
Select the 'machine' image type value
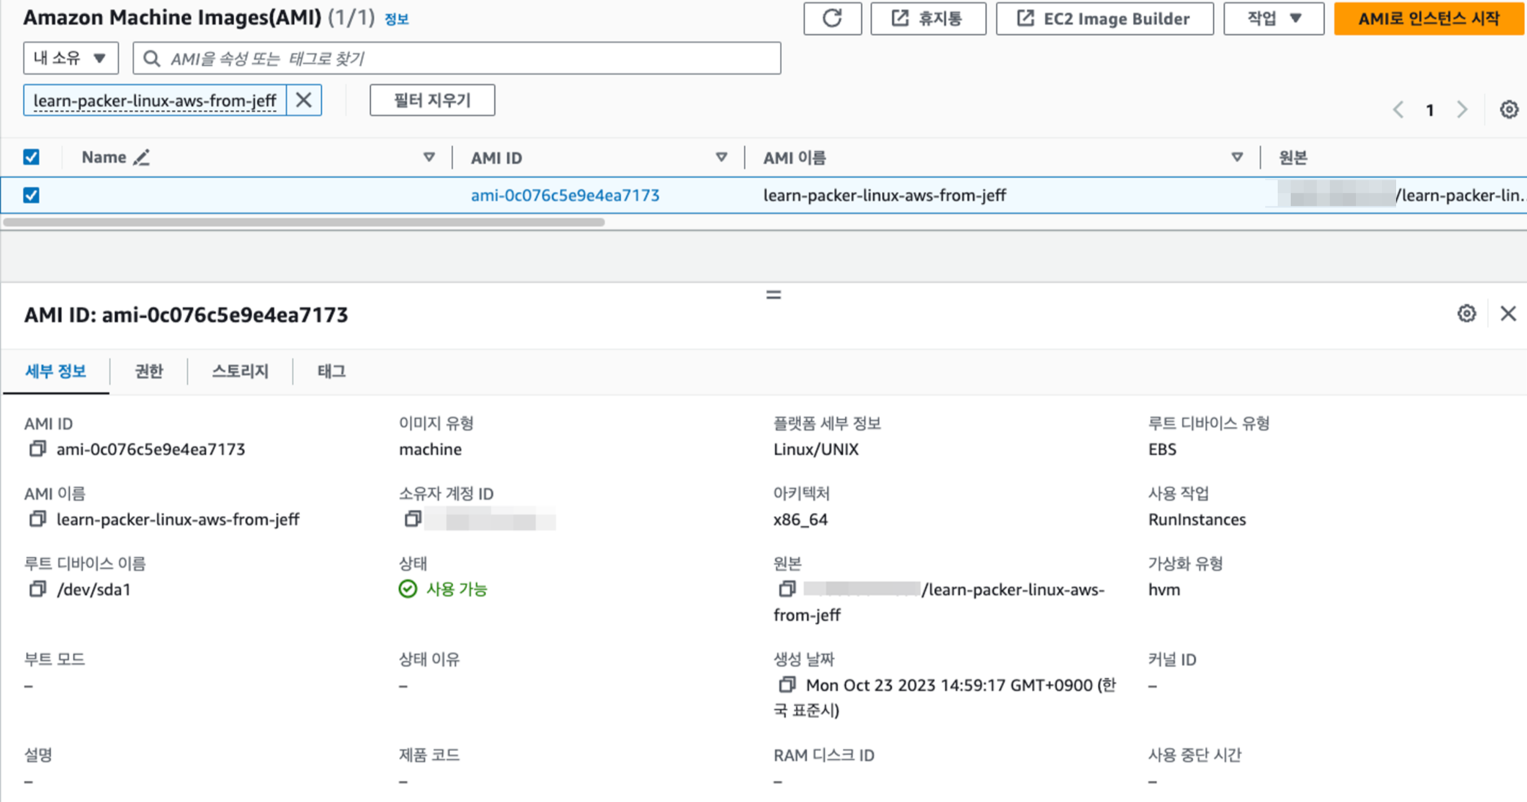click(430, 450)
